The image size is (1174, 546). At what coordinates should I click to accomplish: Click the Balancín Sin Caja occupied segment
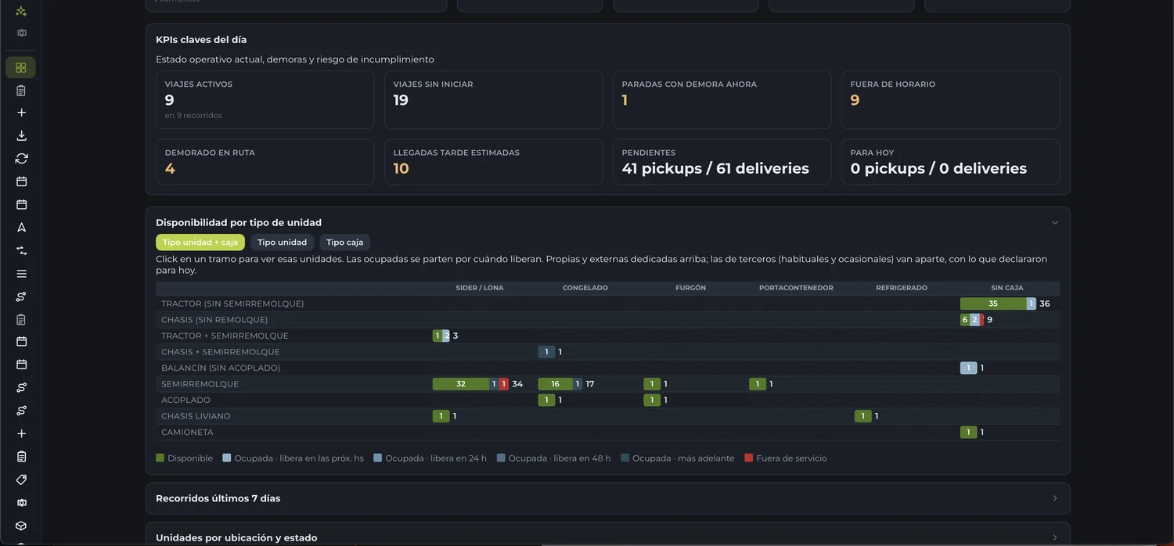969,368
